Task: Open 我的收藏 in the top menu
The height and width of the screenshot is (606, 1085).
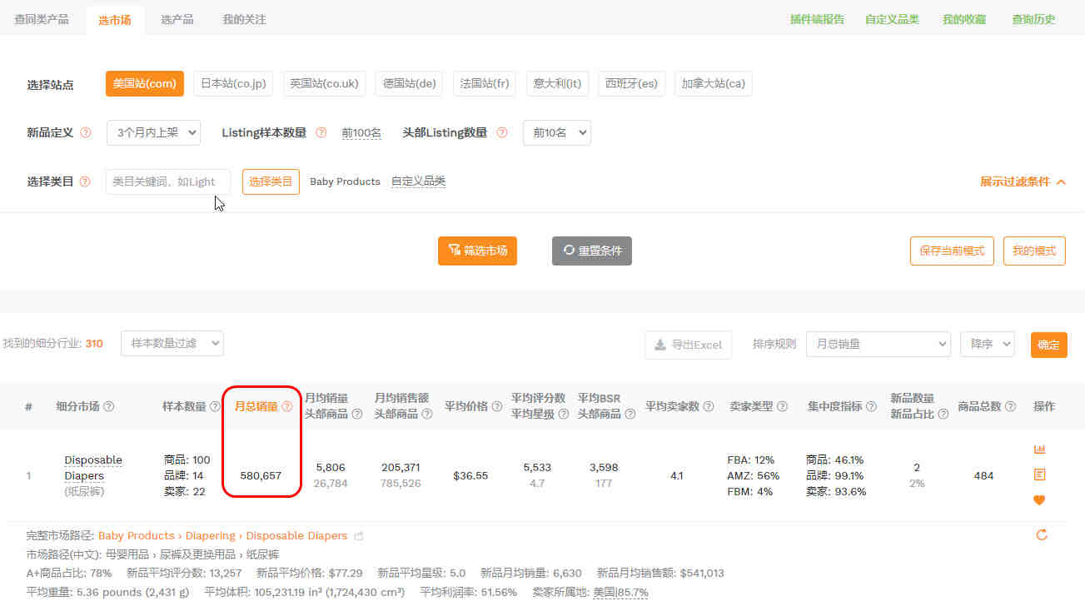Action: 964,19
